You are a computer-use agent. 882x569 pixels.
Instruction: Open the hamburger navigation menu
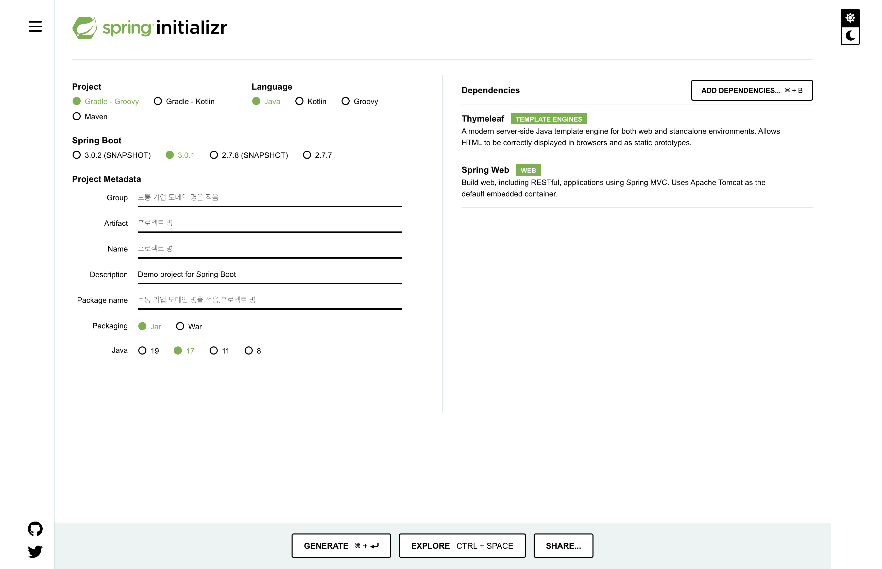click(35, 27)
